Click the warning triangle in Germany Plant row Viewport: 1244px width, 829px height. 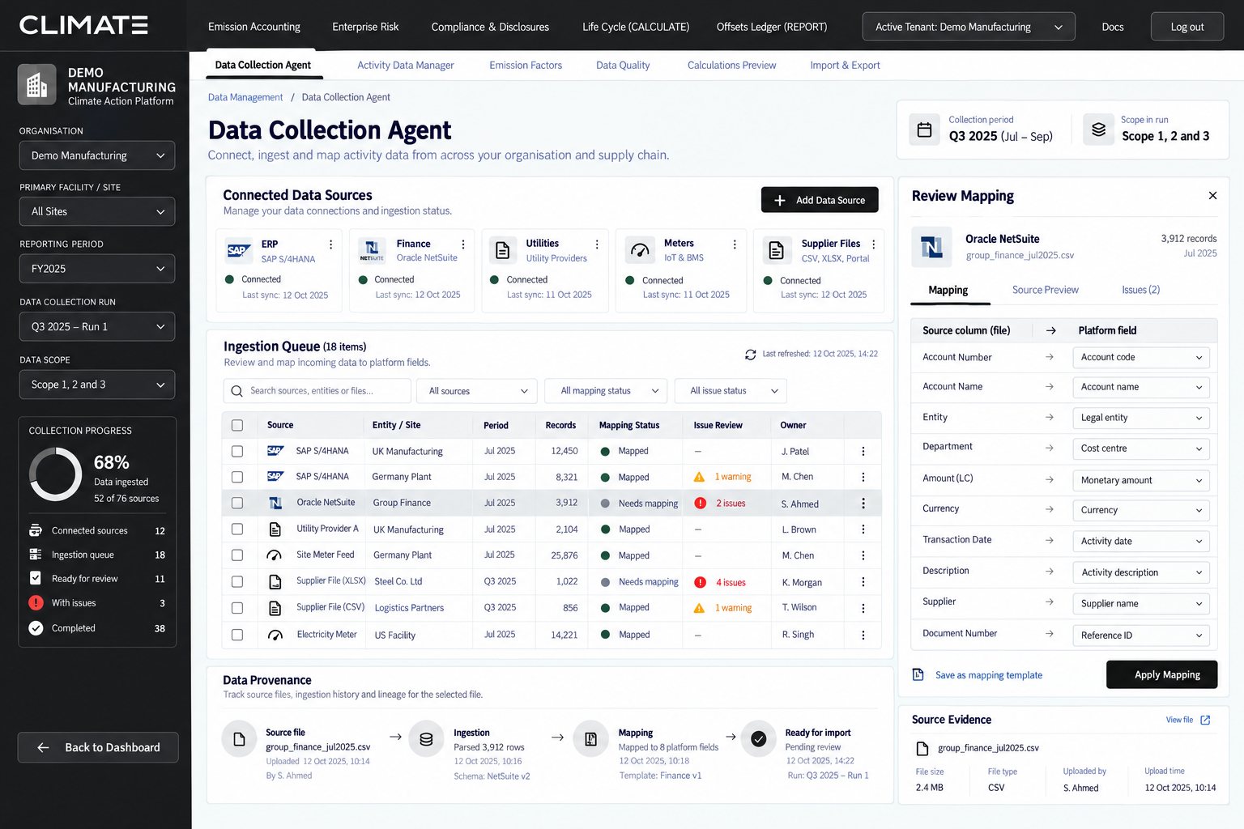click(x=699, y=477)
